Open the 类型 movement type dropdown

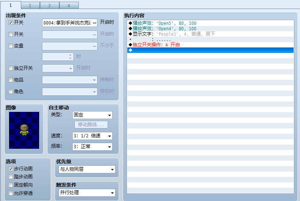[x=92, y=115]
